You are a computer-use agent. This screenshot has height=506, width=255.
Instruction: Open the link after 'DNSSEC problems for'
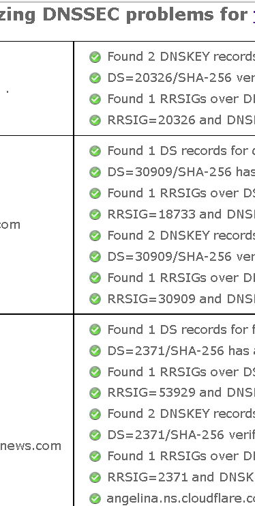click(x=254, y=15)
